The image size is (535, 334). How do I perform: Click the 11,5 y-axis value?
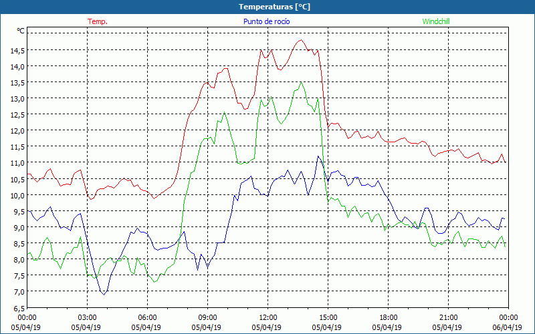pos(17,146)
